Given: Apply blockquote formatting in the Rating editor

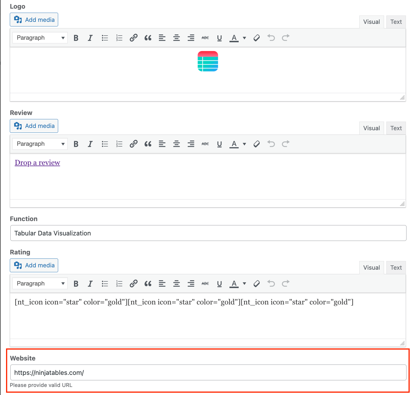Looking at the screenshot, I should [x=148, y=283].
